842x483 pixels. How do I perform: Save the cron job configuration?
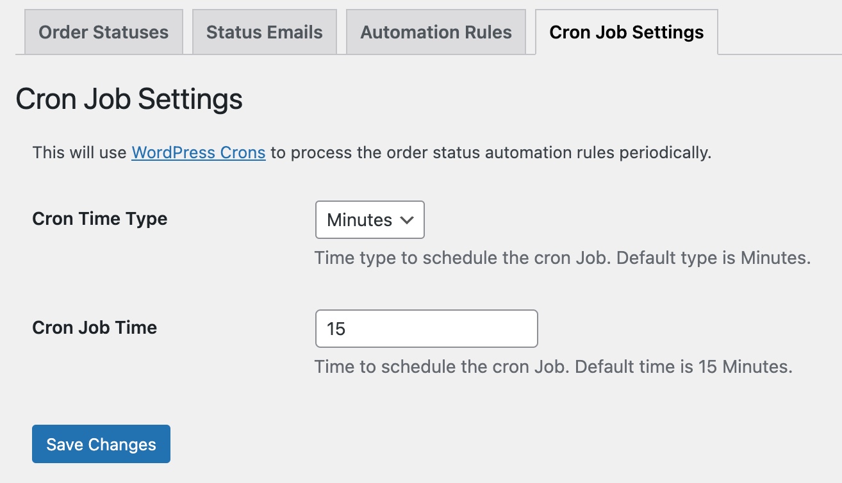(x=101, y=443)
